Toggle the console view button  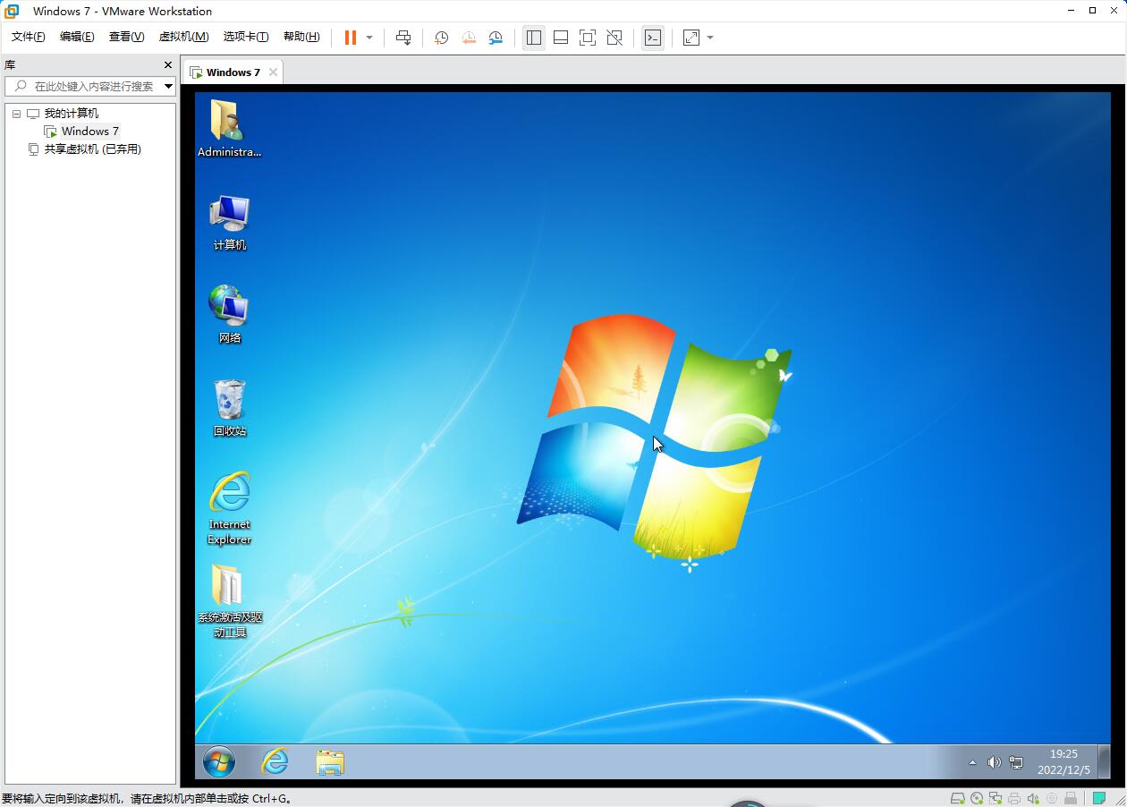point(653,38)
